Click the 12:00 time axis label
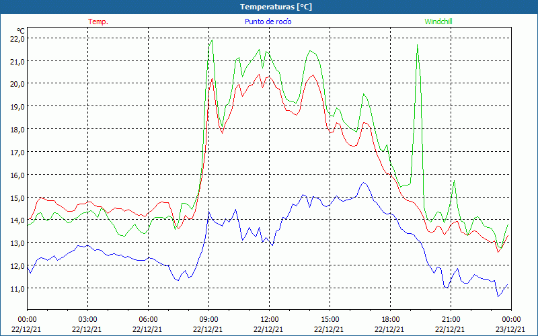This screenshot has height=336, width=538. tap(269, 320)
